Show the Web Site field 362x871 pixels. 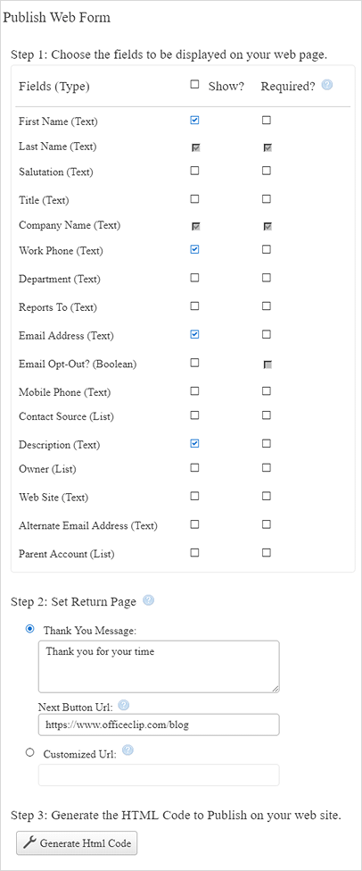(194, 496)
